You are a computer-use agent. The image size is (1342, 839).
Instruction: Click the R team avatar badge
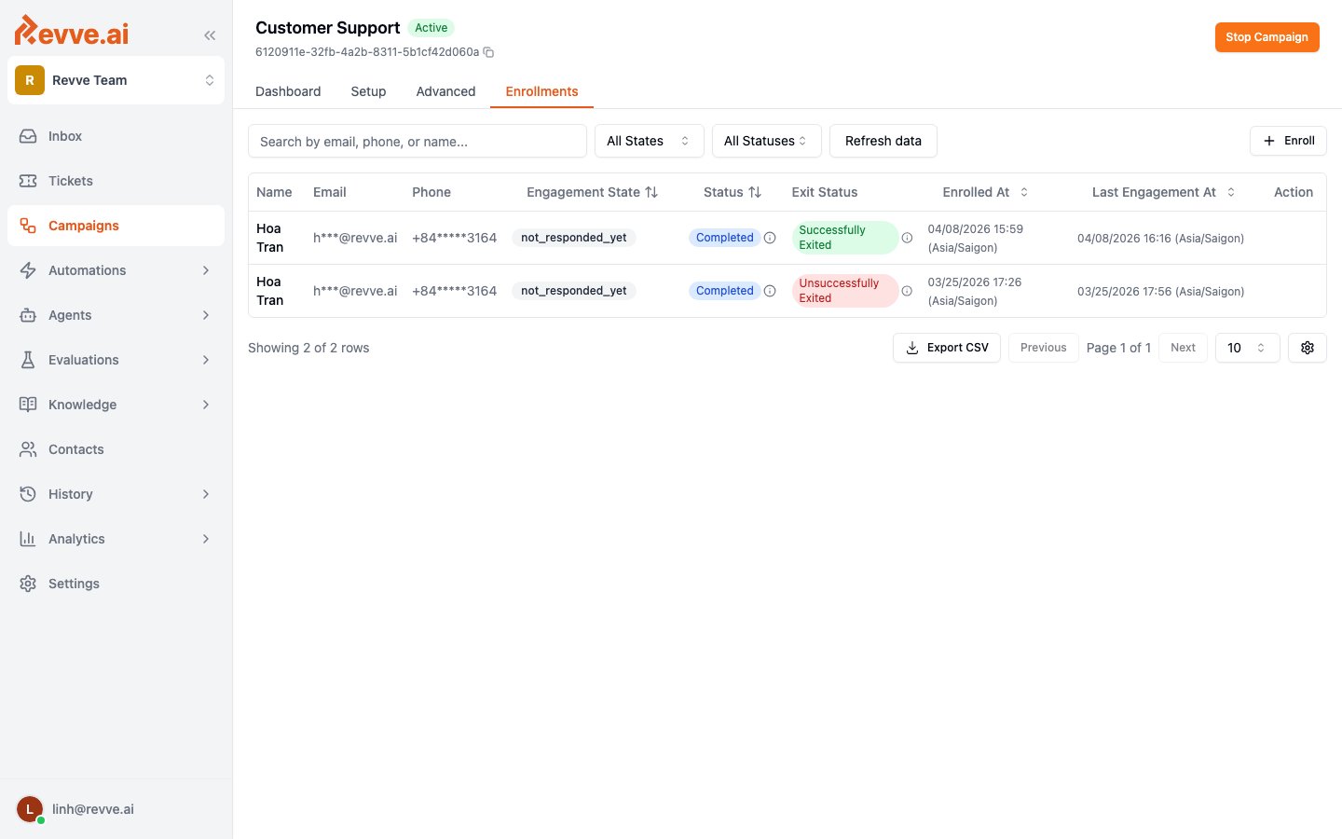tap(30, 80)
